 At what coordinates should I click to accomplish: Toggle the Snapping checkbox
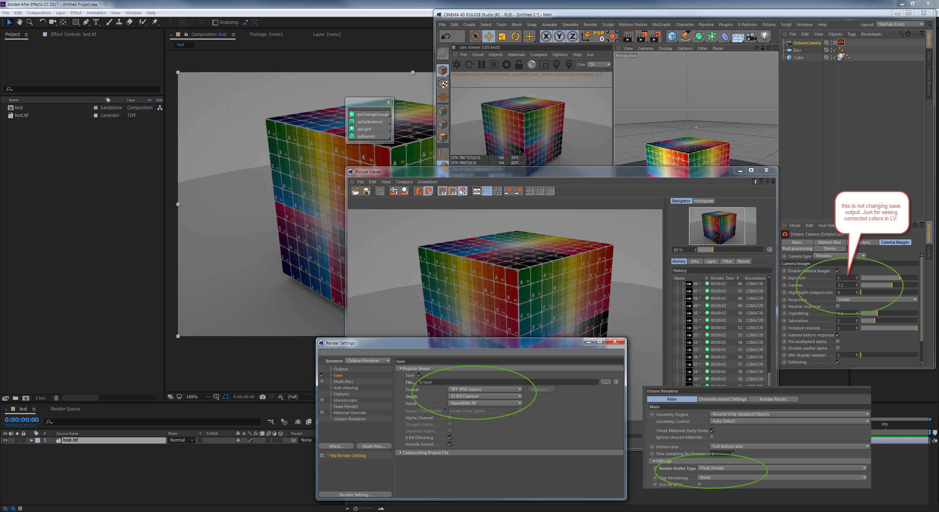tap(215, 22)
